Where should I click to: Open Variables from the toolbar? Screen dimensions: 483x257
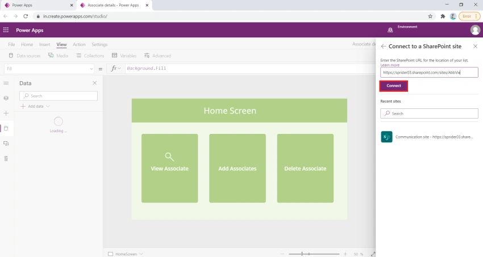[x=124, y=56]
